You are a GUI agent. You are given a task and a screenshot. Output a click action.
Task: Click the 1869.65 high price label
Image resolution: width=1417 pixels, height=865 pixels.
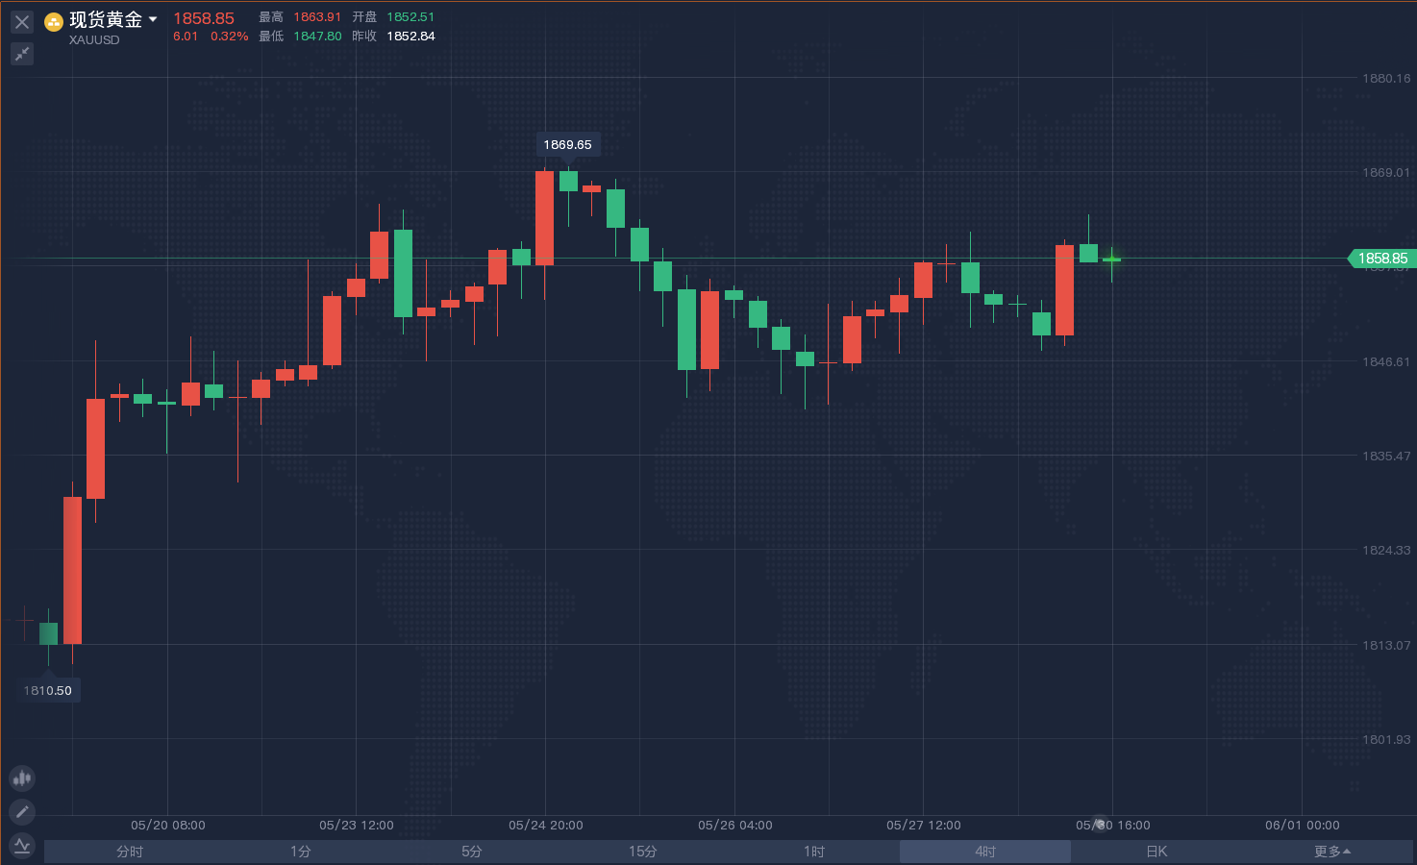tap(568, 145)
